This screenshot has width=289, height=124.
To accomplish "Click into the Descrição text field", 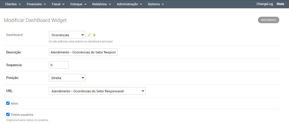I will tap(83, 52).
